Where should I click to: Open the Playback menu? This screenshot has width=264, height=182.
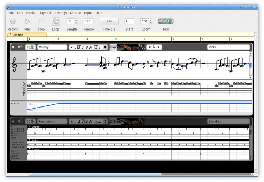[45, 13]
